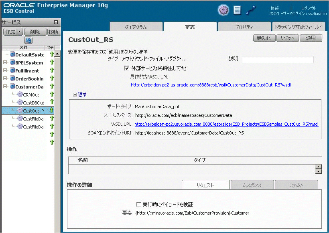Open the 情報 link in header
This screenshot has width=329, height=233.
tap(274, 8)
